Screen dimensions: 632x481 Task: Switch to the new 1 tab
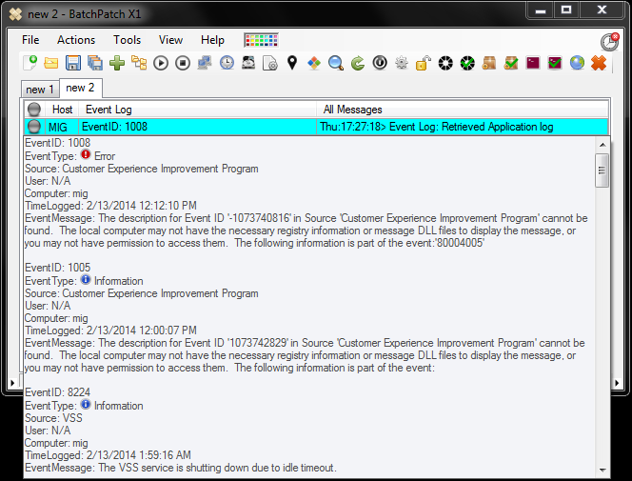(39, 90)
